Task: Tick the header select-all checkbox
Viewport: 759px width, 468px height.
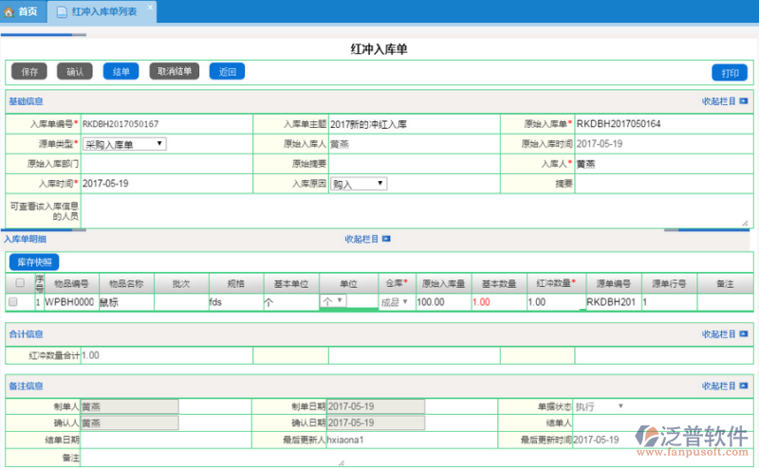Action: point(20,283)
